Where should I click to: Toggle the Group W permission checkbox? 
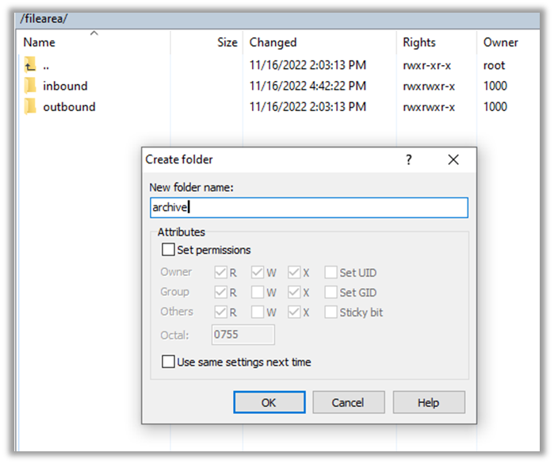[258, 292]
